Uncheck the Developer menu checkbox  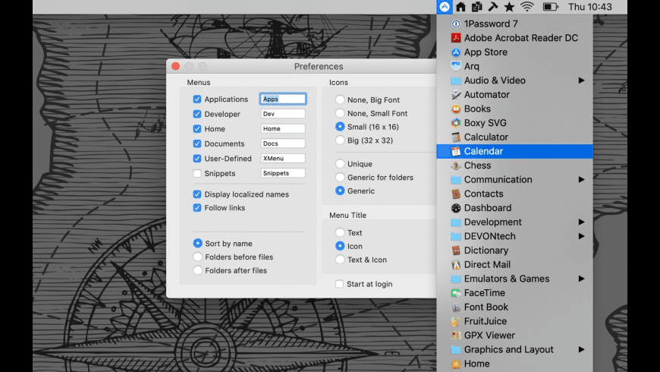(x=197, y=114)
